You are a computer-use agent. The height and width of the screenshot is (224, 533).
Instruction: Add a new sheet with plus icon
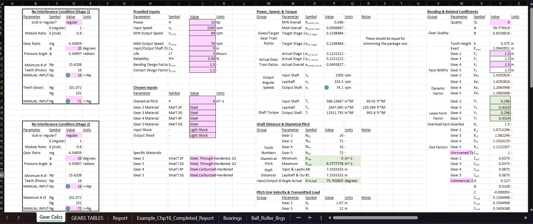click(310, 218)
